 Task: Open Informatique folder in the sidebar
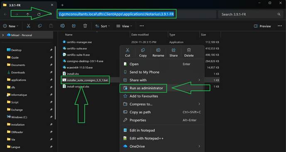point(19,95)
